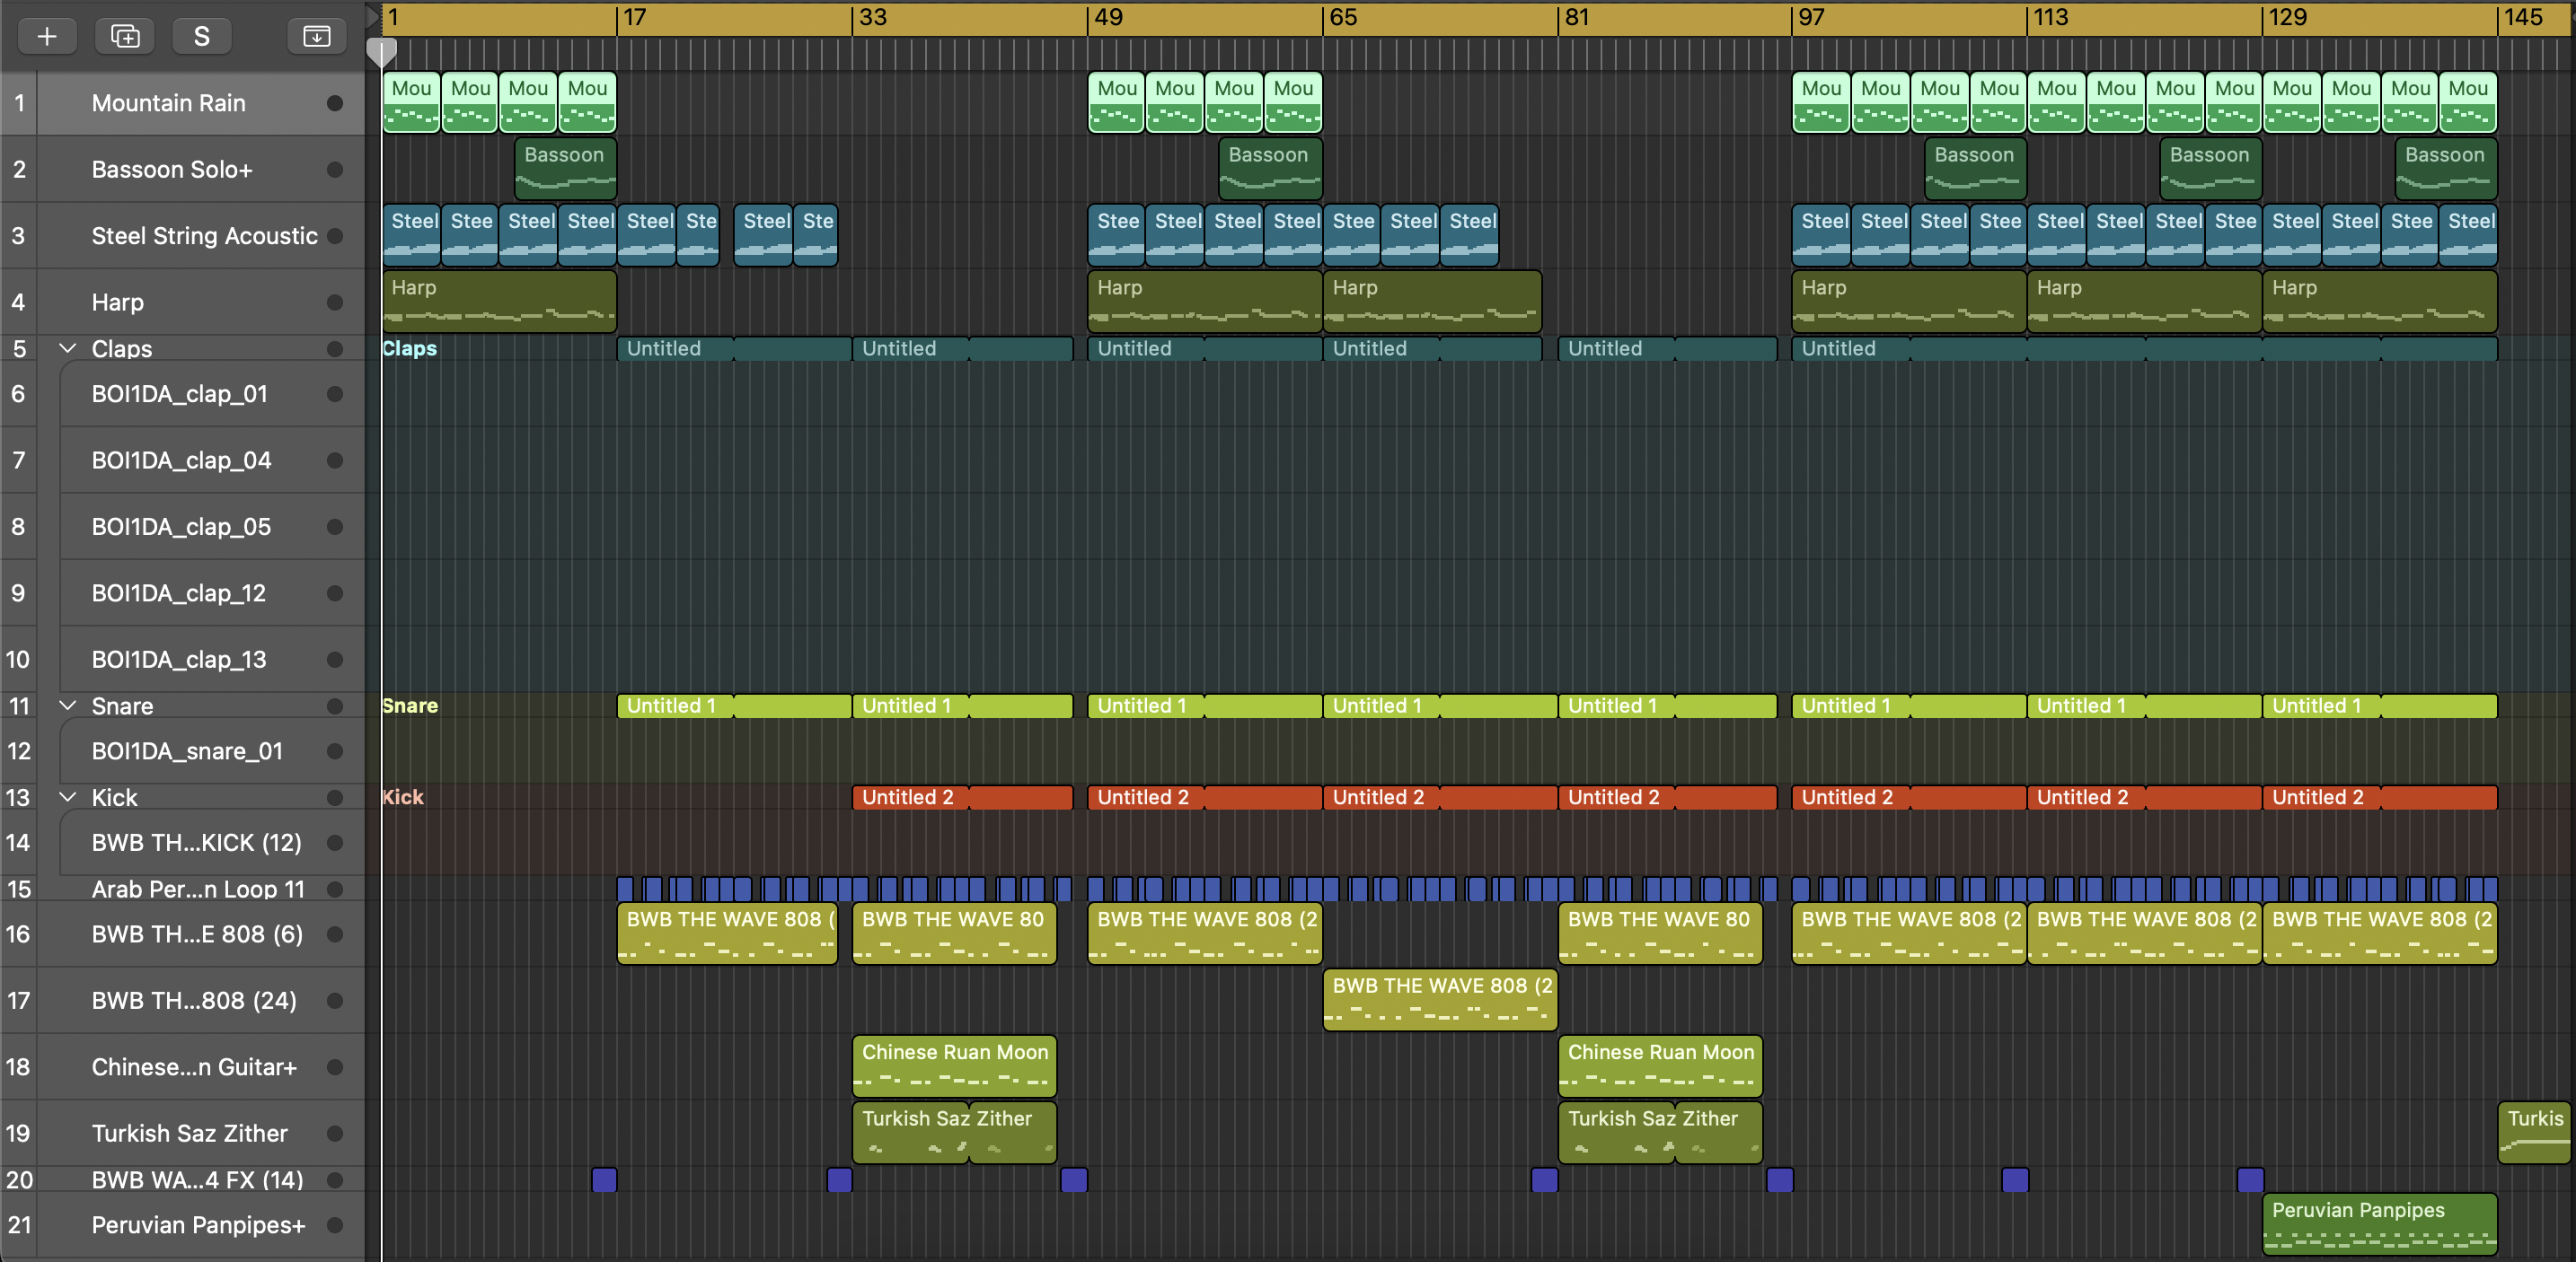
Task: Select the BOI1DA_clap_05 track header
Action: (x=181, y=527)
